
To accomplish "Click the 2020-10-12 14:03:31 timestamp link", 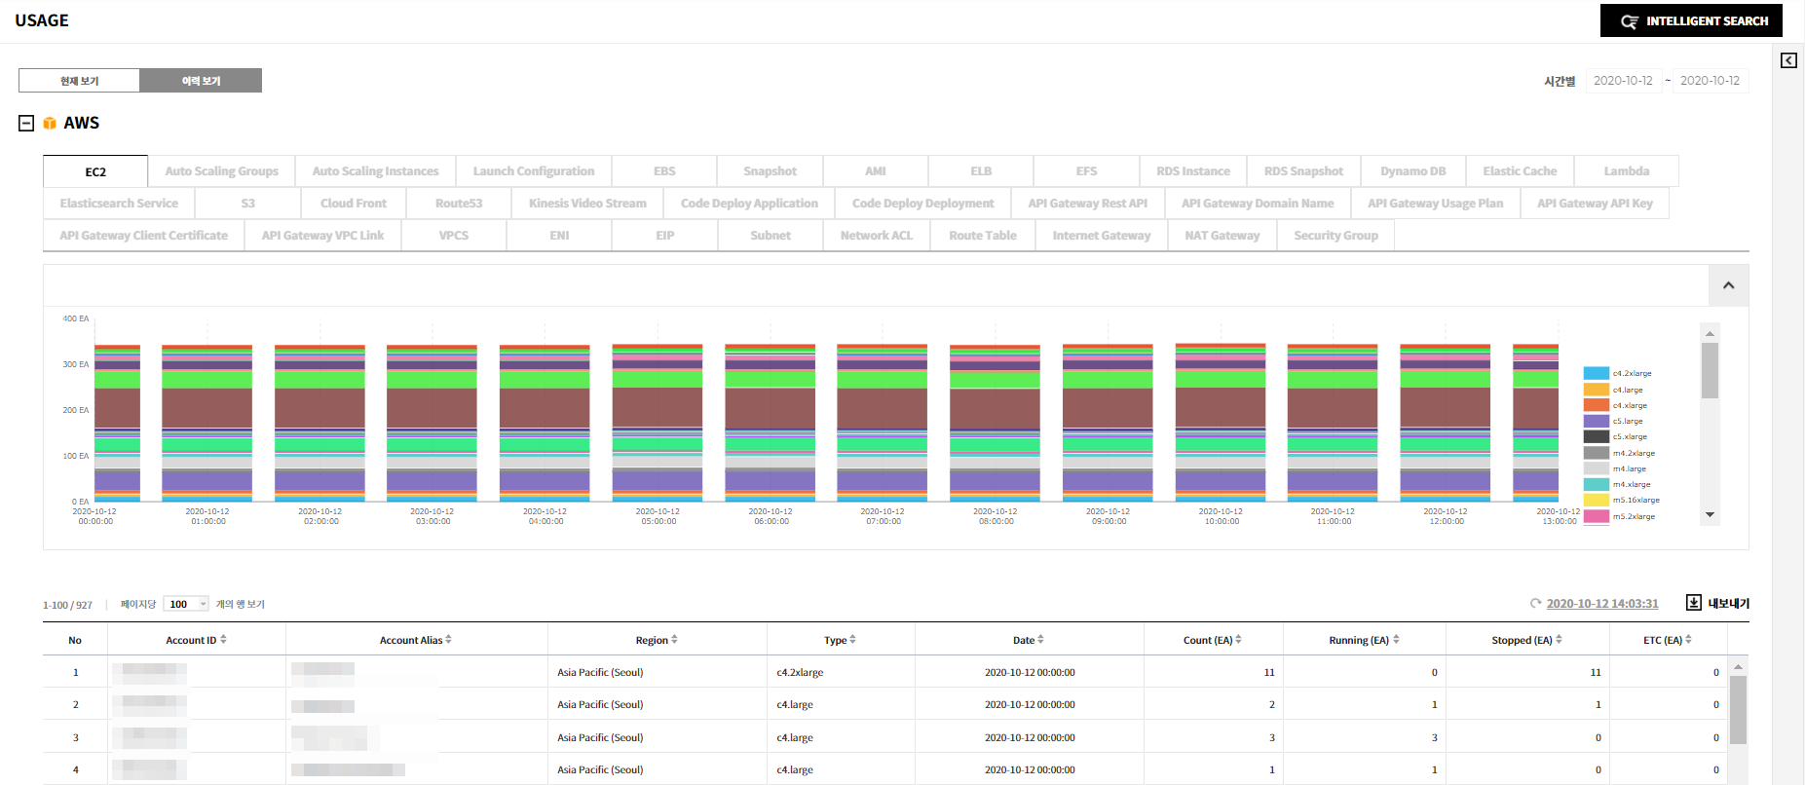I will pyautogui.click(x=1601, y=604).
